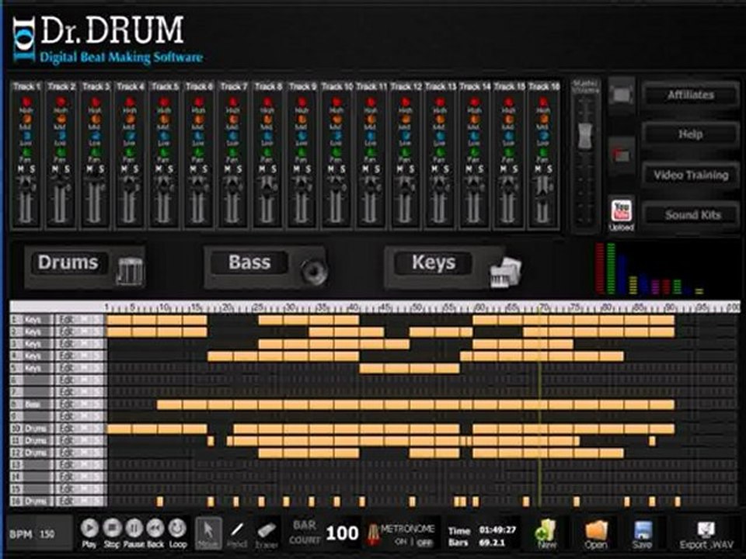
Task: Click bar 50 on the timeline ruler
Action: click(417, 307)
